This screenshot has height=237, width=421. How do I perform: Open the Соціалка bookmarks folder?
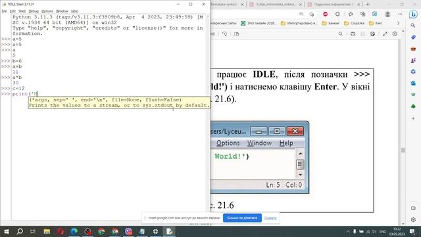click(355, 24)
